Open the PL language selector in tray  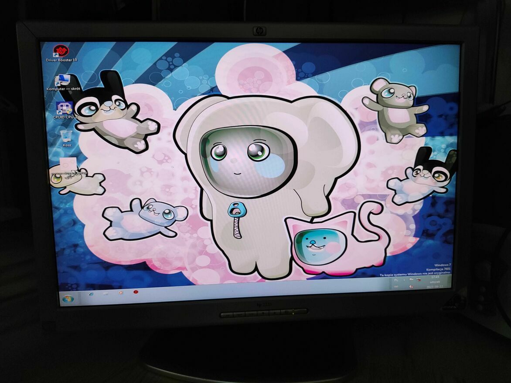(x=396, y=281)
